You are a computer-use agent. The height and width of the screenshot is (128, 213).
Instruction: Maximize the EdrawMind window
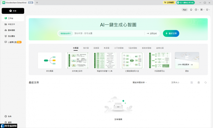[205, 2]
